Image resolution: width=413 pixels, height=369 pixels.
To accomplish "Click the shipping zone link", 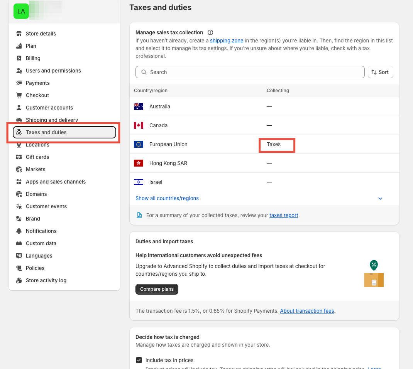I will point(227,40).
